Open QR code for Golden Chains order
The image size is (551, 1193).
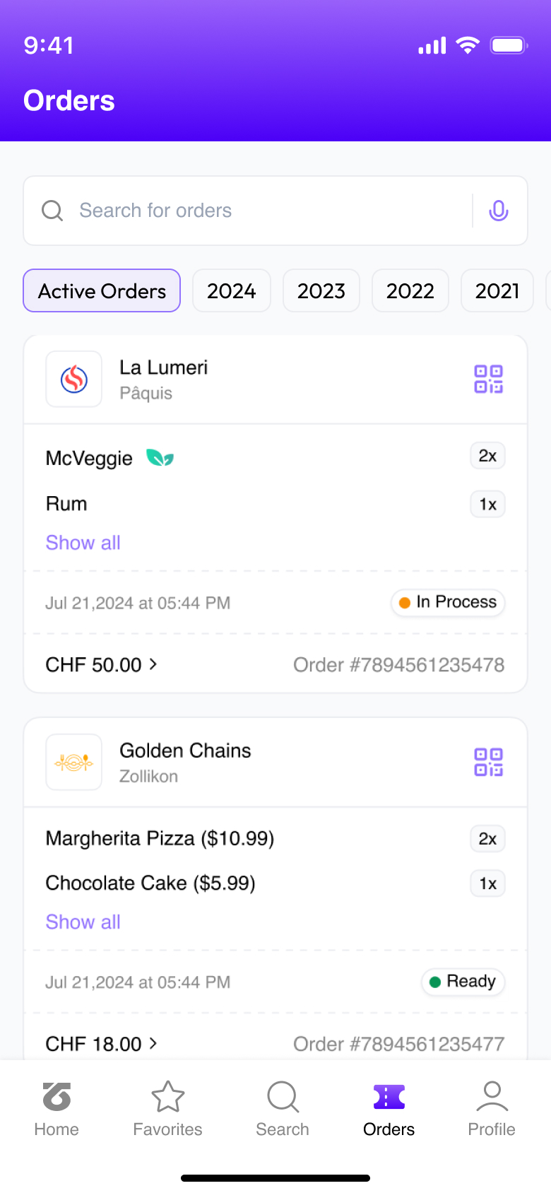pos(488,762)
